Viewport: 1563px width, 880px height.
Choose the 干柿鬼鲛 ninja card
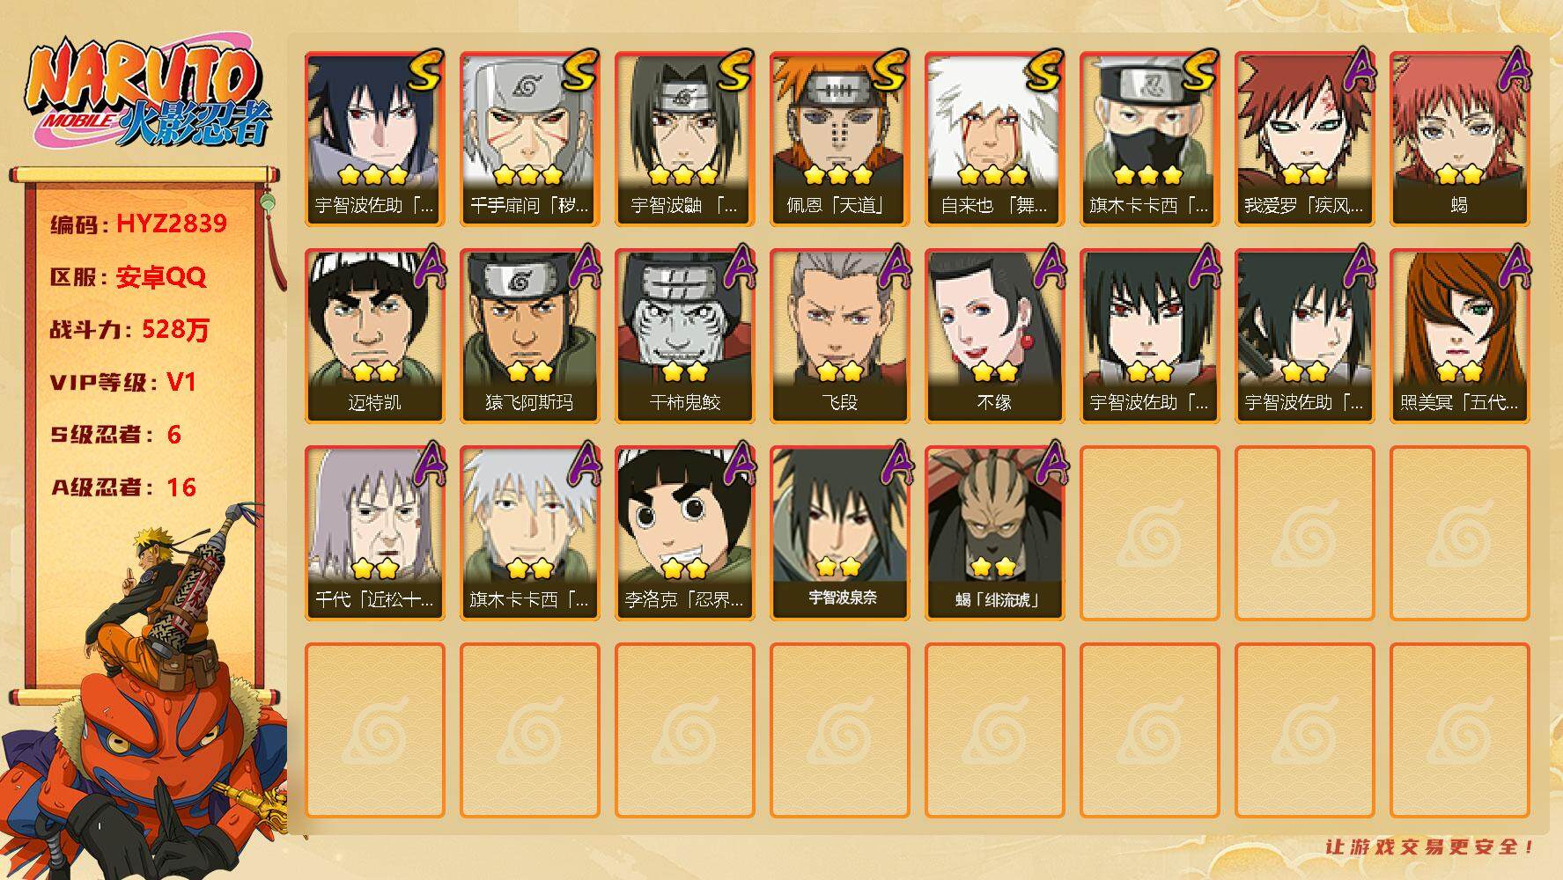(684, 336)
